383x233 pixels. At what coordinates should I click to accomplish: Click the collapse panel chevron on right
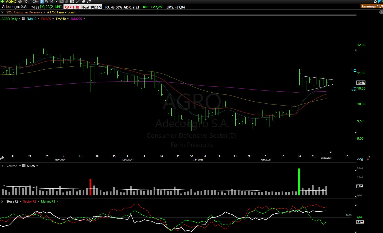[381, 12]
